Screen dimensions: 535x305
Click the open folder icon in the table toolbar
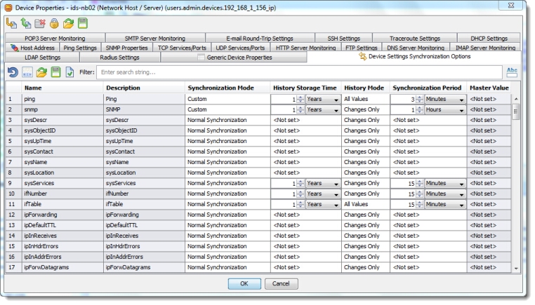(41, 72)
